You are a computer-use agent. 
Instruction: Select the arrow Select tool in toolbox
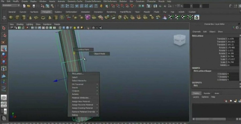4,28
